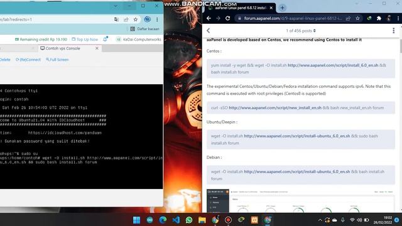Viewport: 402px width, 226px height.
Task: Click the Delete link above the console
Action: pyautogui.click(x=5, y=60)
